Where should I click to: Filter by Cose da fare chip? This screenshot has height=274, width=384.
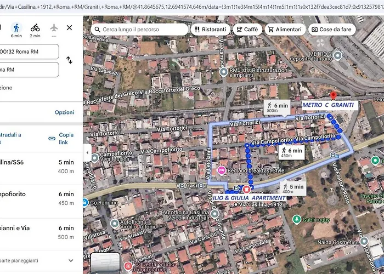pyautogui.click(x=331, y=30)
